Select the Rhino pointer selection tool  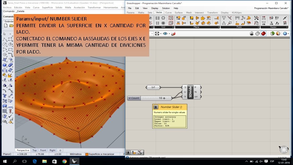[5, 34]
